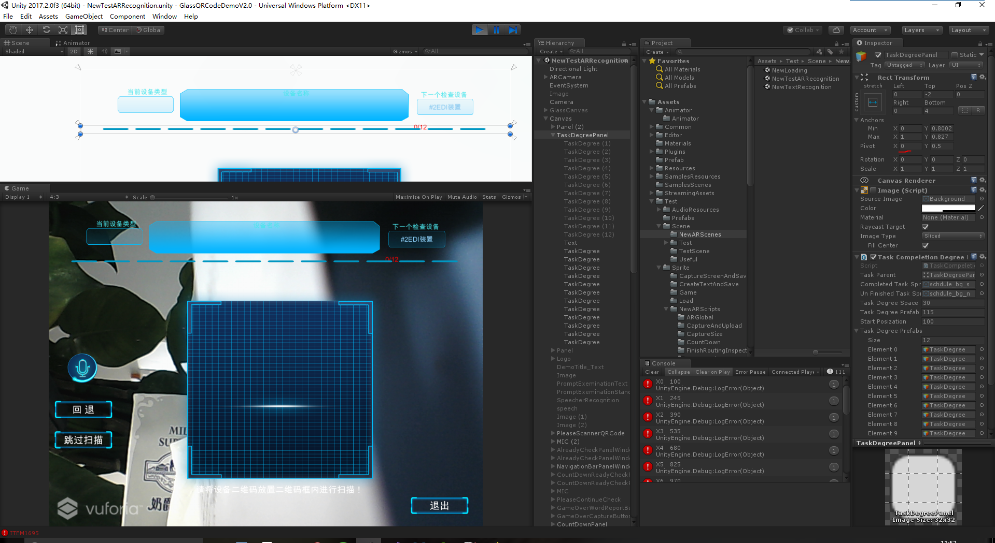The height and width of the screenshot is (543, 995).
Task: Open the Component menu
Action: (x=128, y=17)
